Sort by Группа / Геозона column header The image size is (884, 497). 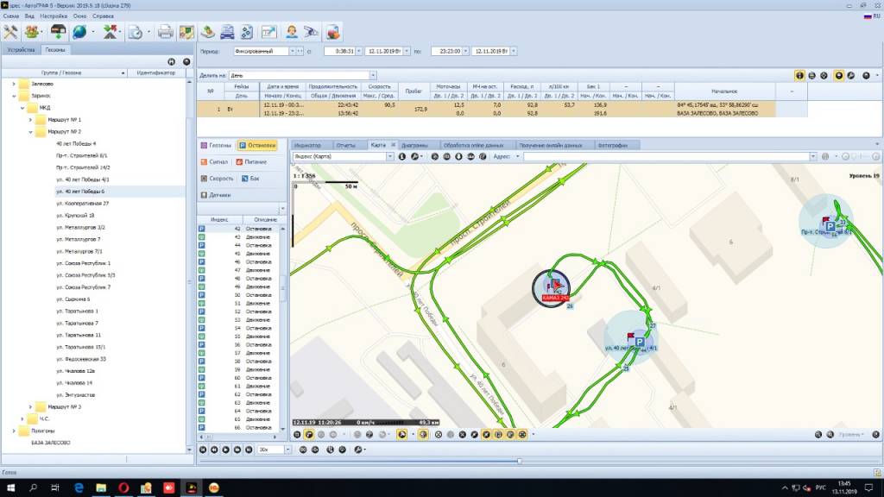coord(65,72)
